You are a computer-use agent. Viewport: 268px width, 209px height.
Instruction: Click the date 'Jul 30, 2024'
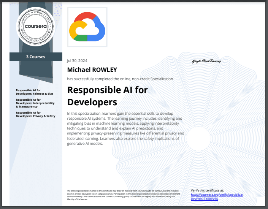pos(77,61)
